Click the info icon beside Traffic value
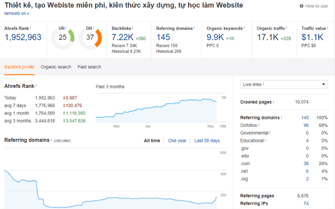 pos(327,28)
